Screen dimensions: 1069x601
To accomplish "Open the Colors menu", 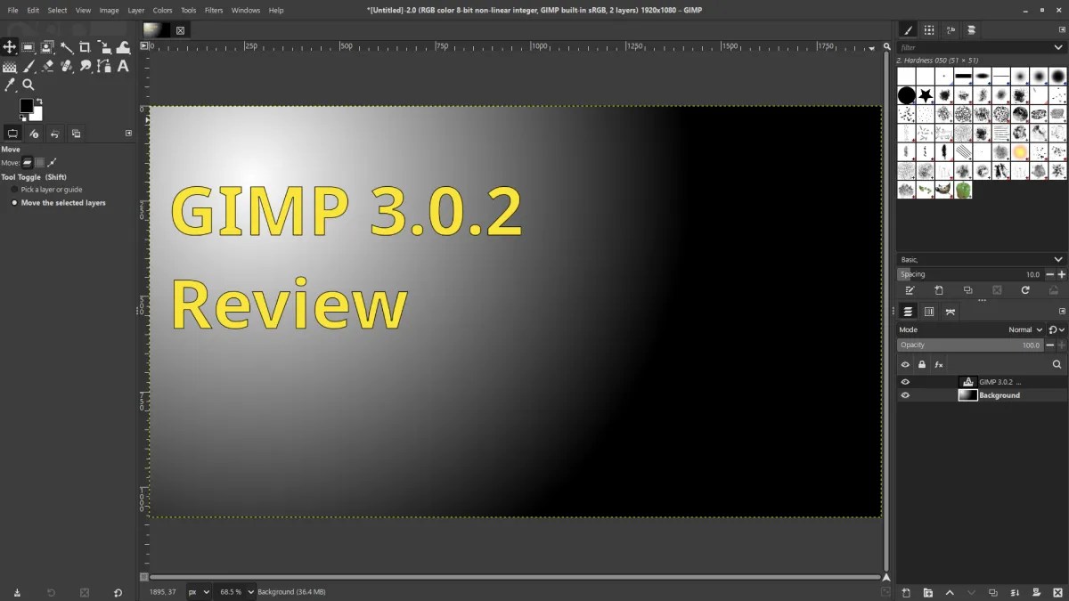I will tap(162, 10).
